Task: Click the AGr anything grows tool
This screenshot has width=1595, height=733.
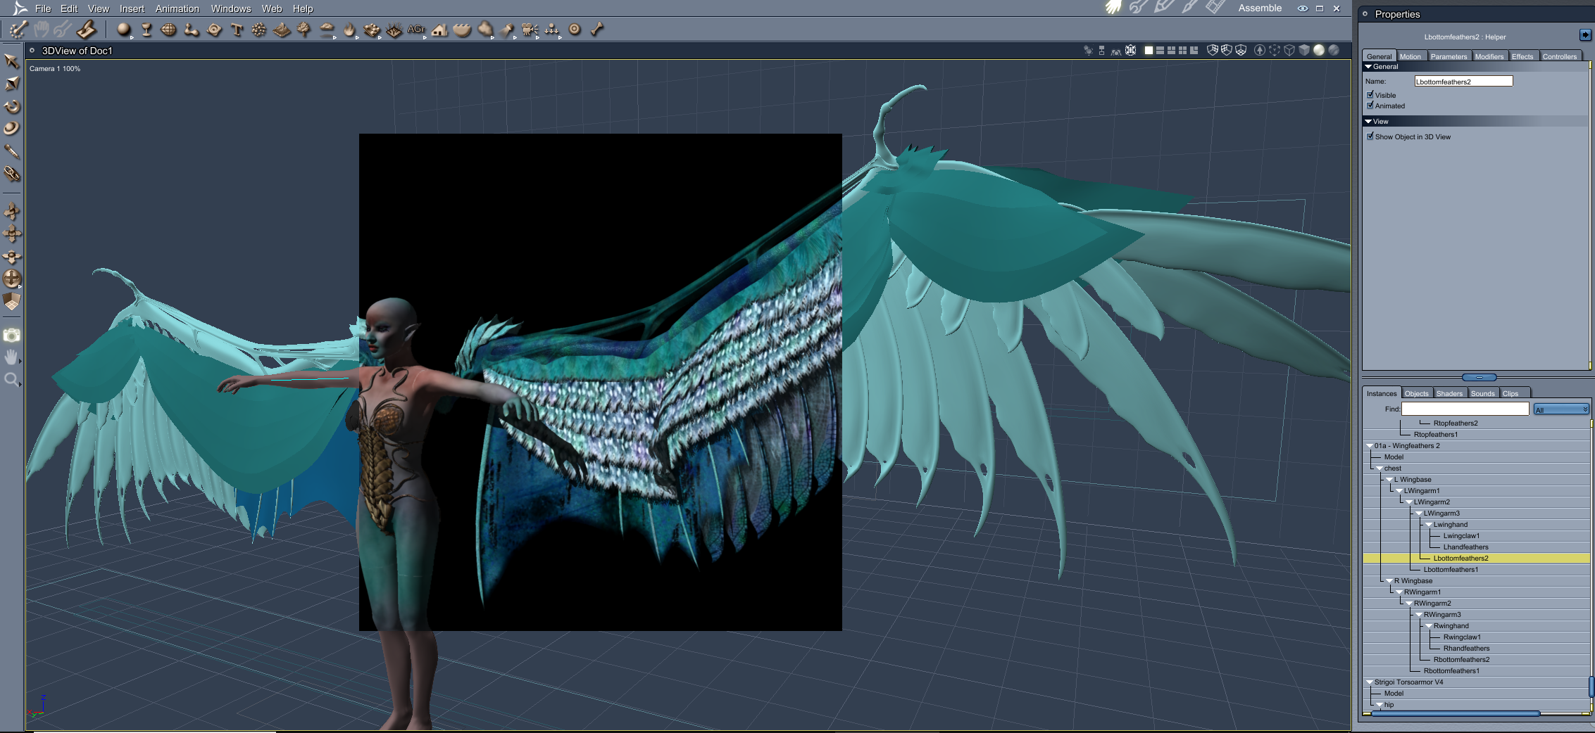Action: [416, 29]
